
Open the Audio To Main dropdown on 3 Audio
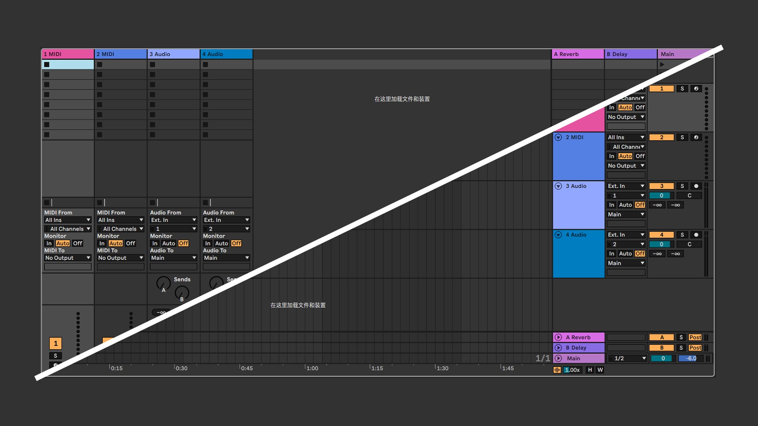click(x=173, y=258)
